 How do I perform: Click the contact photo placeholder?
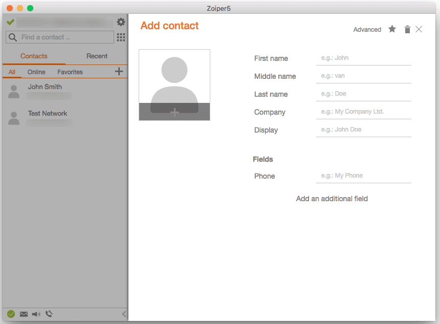174,85
